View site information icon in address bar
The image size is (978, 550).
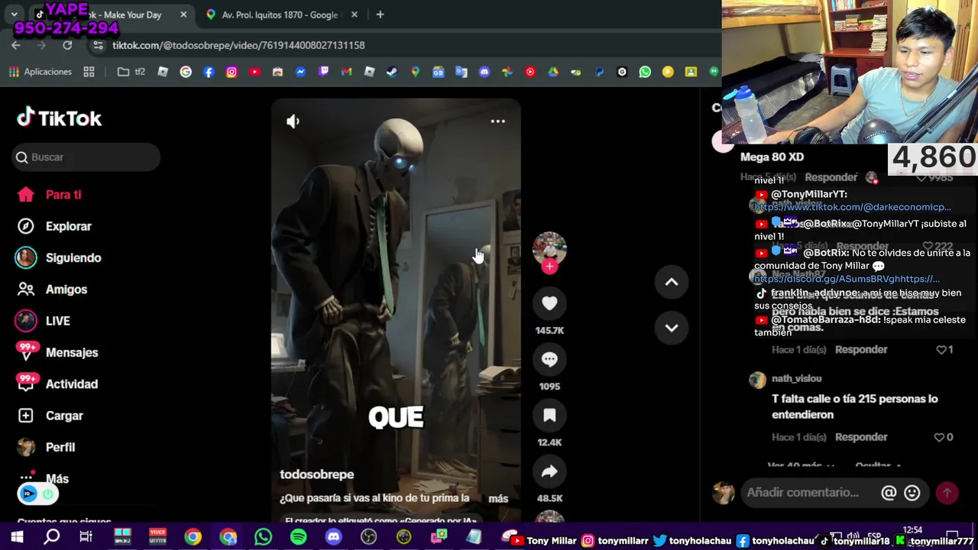98,45
